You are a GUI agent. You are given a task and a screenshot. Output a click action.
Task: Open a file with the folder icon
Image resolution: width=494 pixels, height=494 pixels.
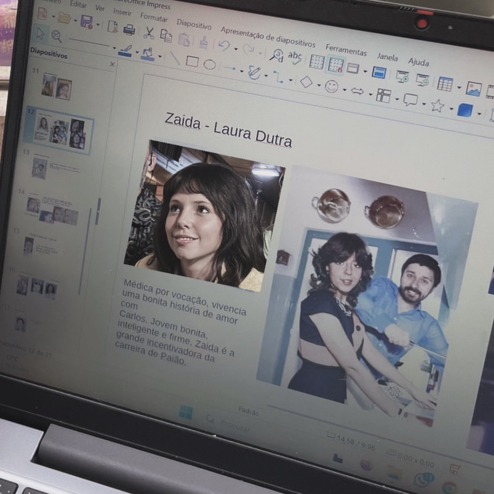(64, 18)
